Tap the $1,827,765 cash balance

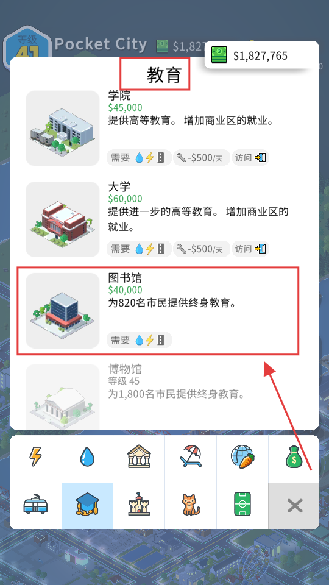tap(261, 55)
